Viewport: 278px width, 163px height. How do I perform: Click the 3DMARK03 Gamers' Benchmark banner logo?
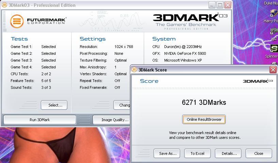click(x=190, y=21)
